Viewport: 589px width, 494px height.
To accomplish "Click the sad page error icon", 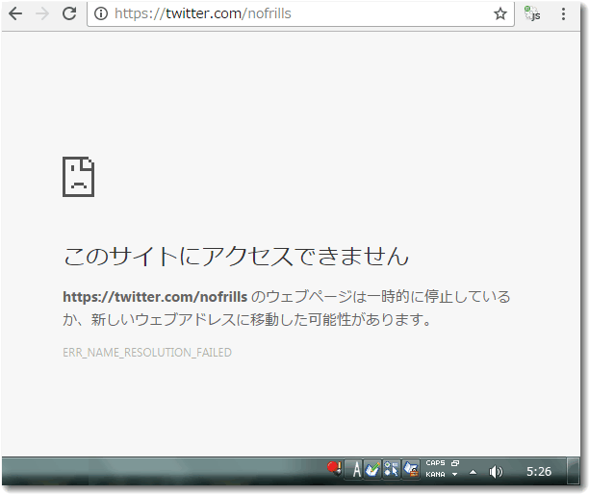I will point(78,177).
